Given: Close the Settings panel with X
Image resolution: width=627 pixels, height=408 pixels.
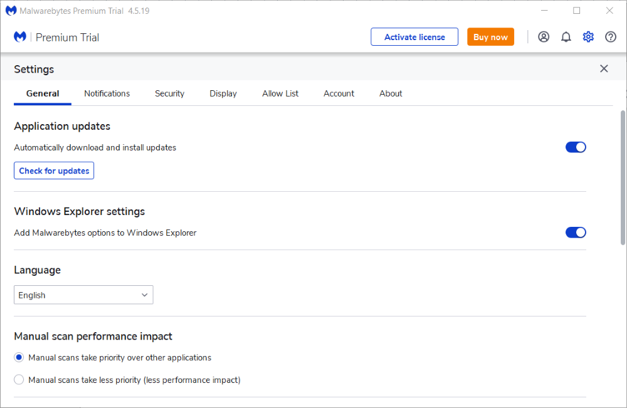Looking at the screenshot, I should coord(604,69).
